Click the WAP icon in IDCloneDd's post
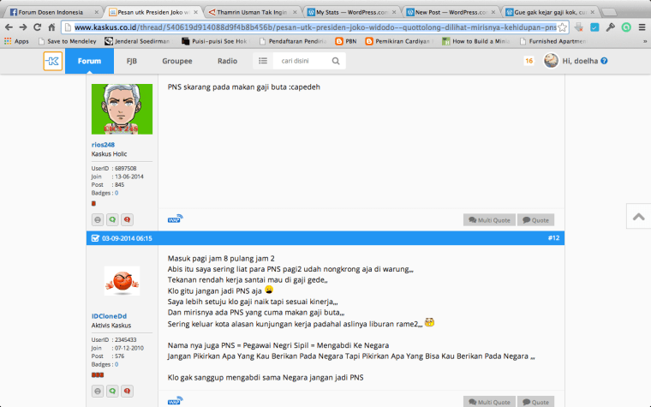The height and width of the screenshot is (407, 651). [176, 401]
